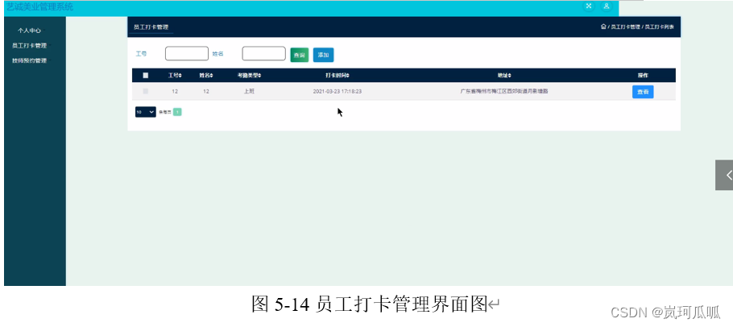Toggle fullscreen icon in the top bar

(589, 6)
